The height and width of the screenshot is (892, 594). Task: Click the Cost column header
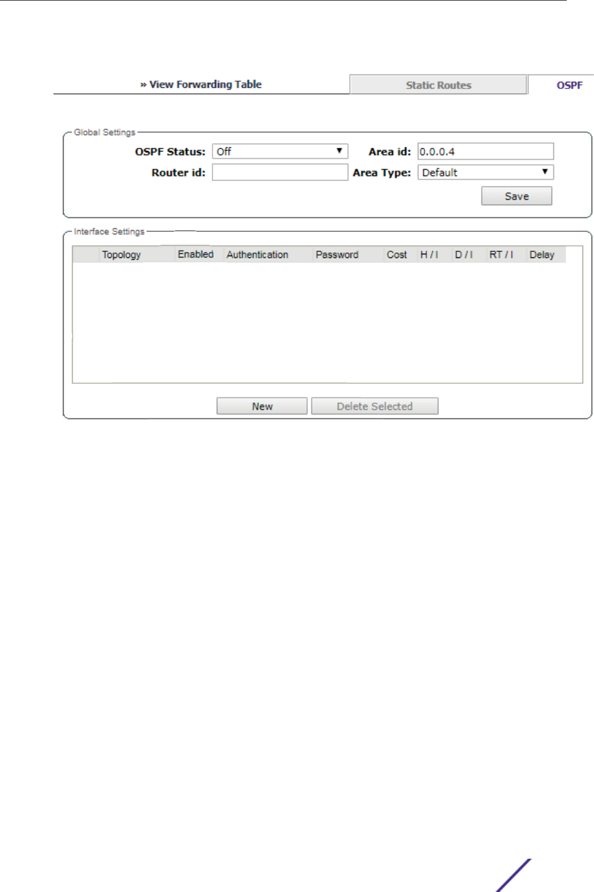[397, 254]
